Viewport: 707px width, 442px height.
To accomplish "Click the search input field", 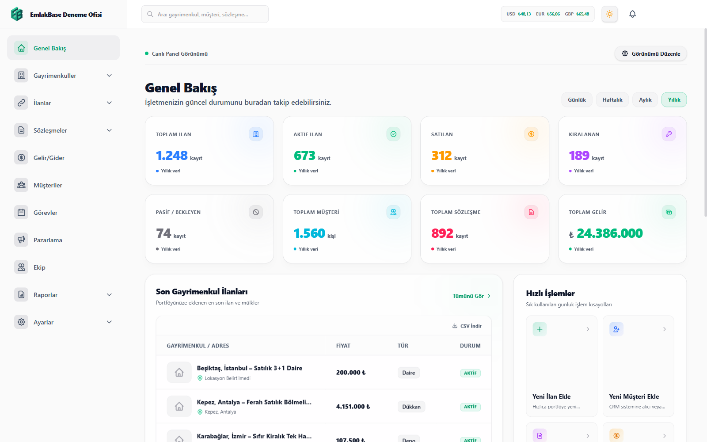I will click(x=205, y=14).
